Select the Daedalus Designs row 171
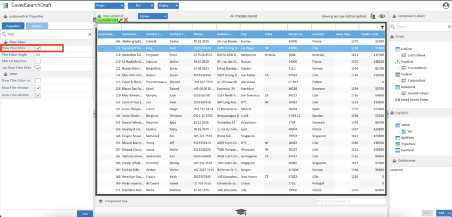This screenshot has width=452, height=217. (241, 190)
